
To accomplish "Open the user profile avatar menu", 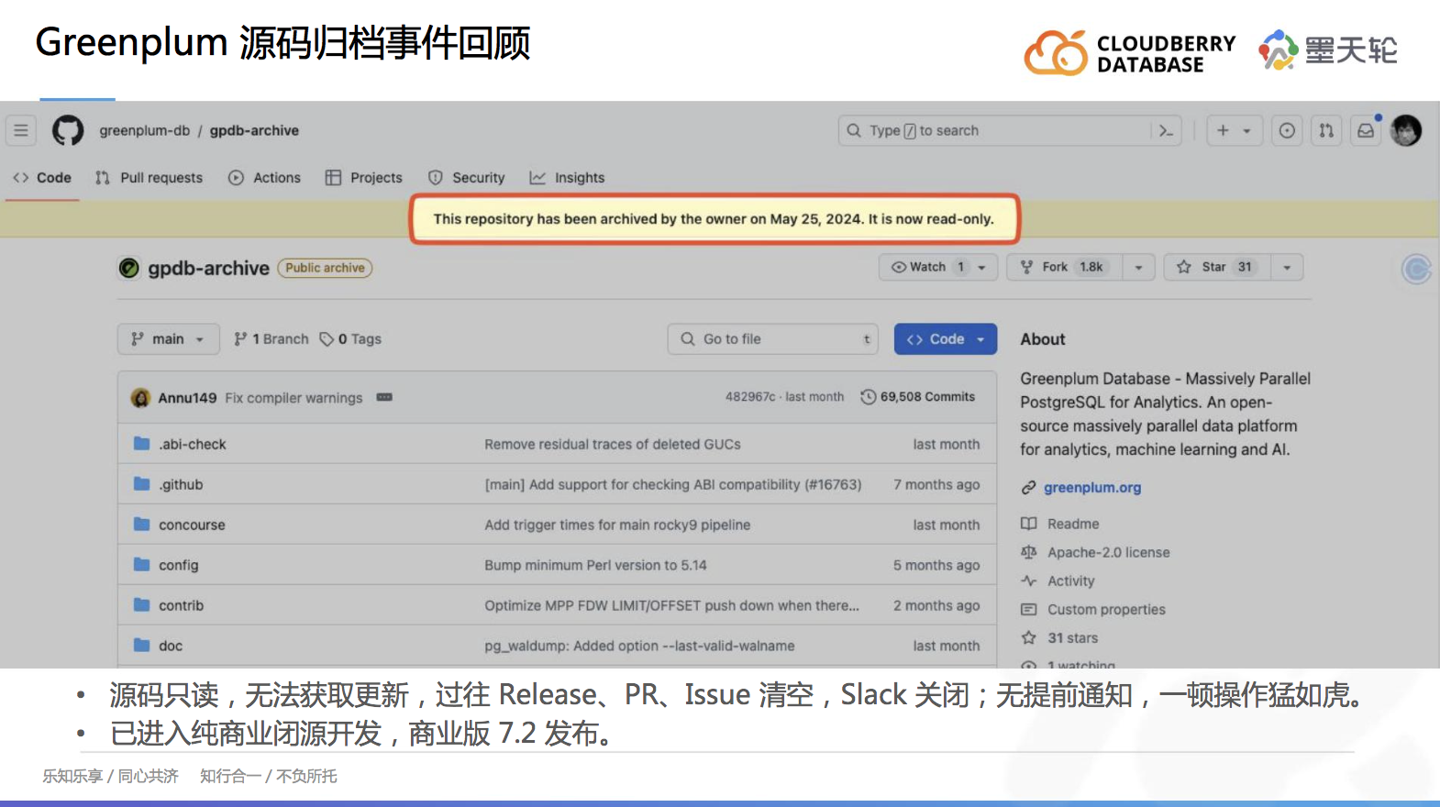I will pos(1406,130).
